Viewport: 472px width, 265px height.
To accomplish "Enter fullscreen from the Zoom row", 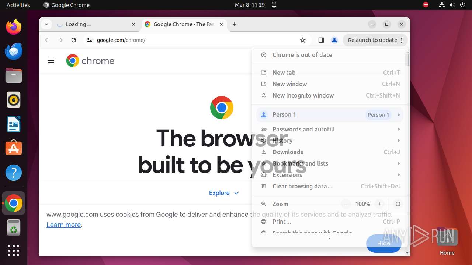I will (x=398, y=204).
